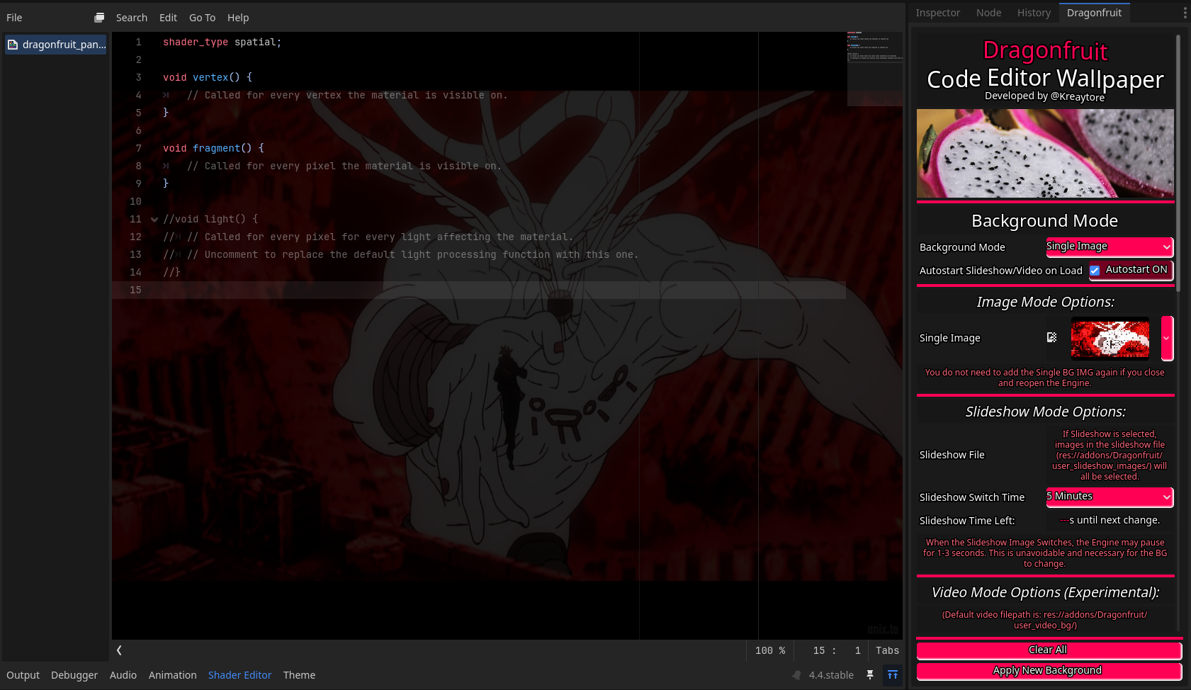Open the File menu
The height and width of the screenshot is (690, 1191).
coord(14,18)
